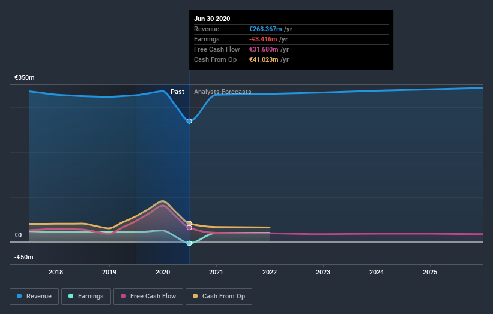
Task: Click the Free Cash Flow label in tooltip
Action: pos(217,49)
